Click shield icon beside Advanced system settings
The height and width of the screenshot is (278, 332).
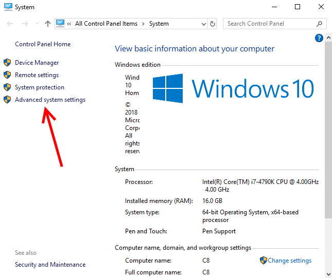coord(7,100)
